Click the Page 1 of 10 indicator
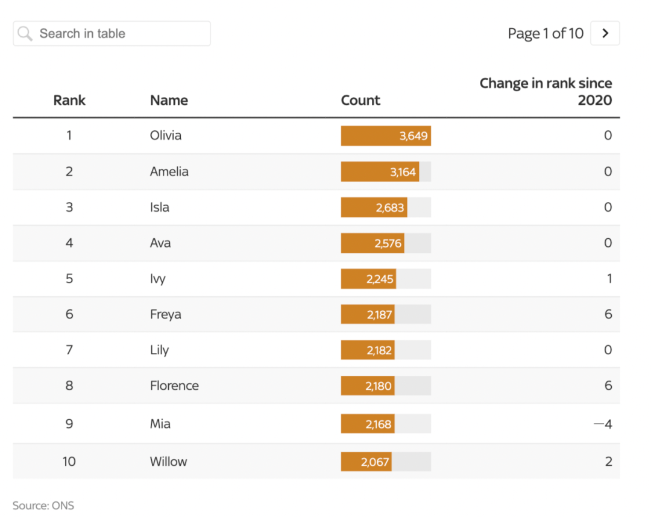This screenshot has width=651, height=517. [x=546, y=34]
